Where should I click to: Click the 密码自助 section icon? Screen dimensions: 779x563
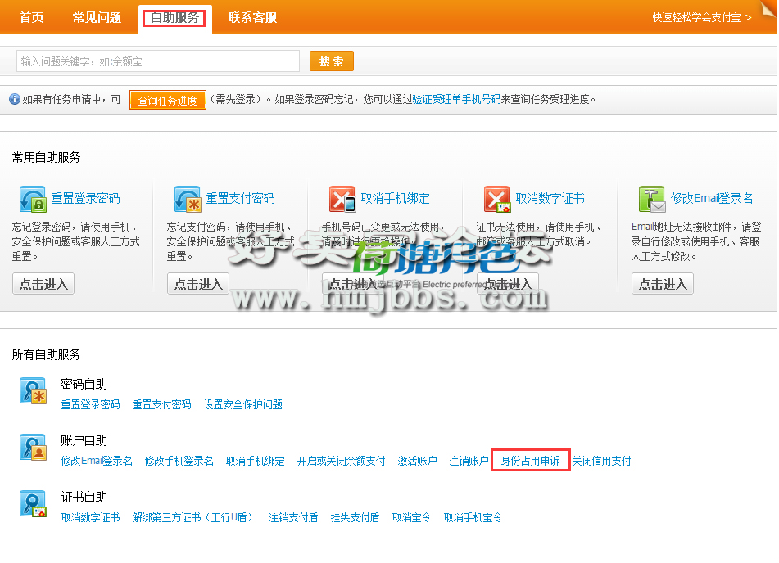coord(33,391)
